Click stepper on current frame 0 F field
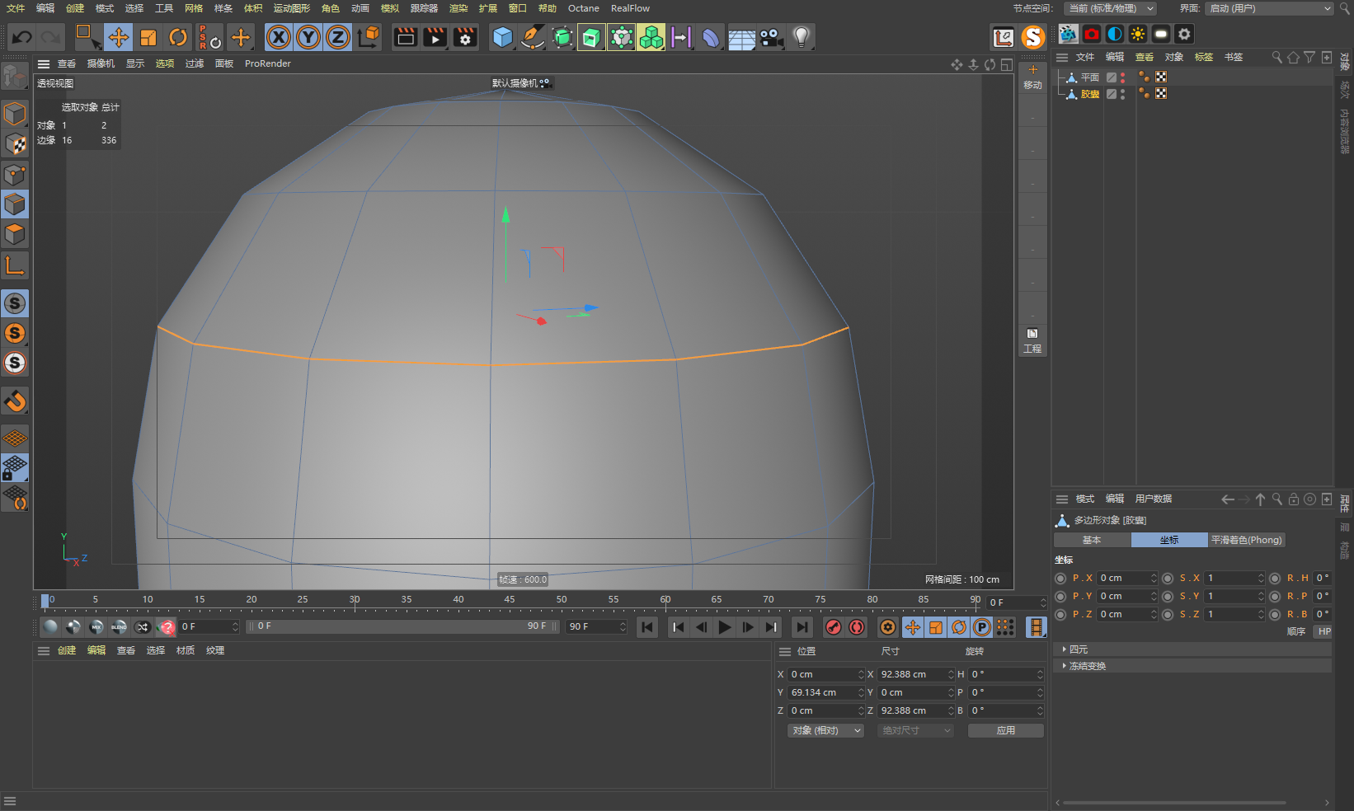Viewport: 1354px width, 811px height. click(x=235, y=627)
